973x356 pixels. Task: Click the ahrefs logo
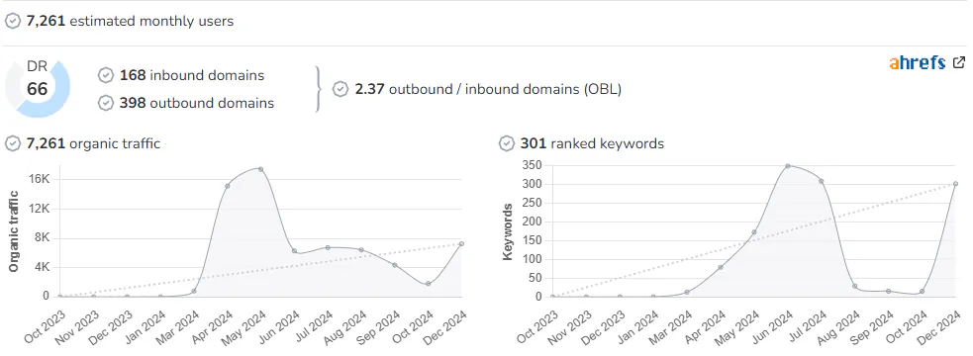click(918, 62)
